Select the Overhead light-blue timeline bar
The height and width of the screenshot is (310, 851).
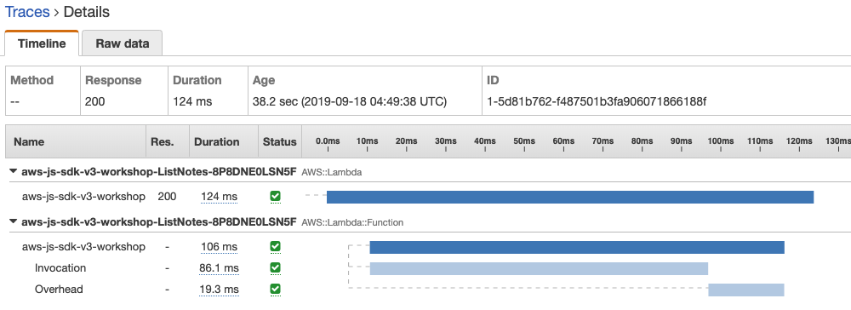click(x=746, y=290)
